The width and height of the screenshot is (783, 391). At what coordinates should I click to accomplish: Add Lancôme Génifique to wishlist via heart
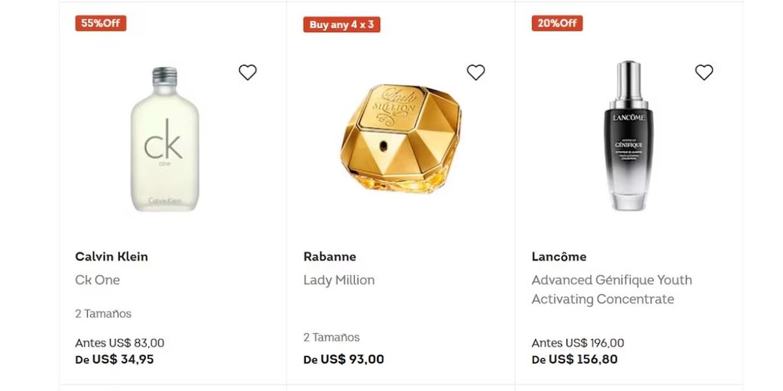[x=703, y=72]
